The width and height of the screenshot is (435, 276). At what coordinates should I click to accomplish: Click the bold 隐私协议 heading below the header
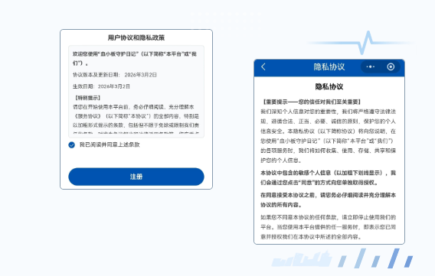click(x=329, y=86)
